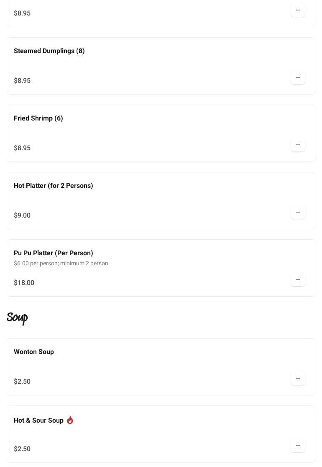Add Hot & Sour Soup with plus icon

[x=298, y=446]
